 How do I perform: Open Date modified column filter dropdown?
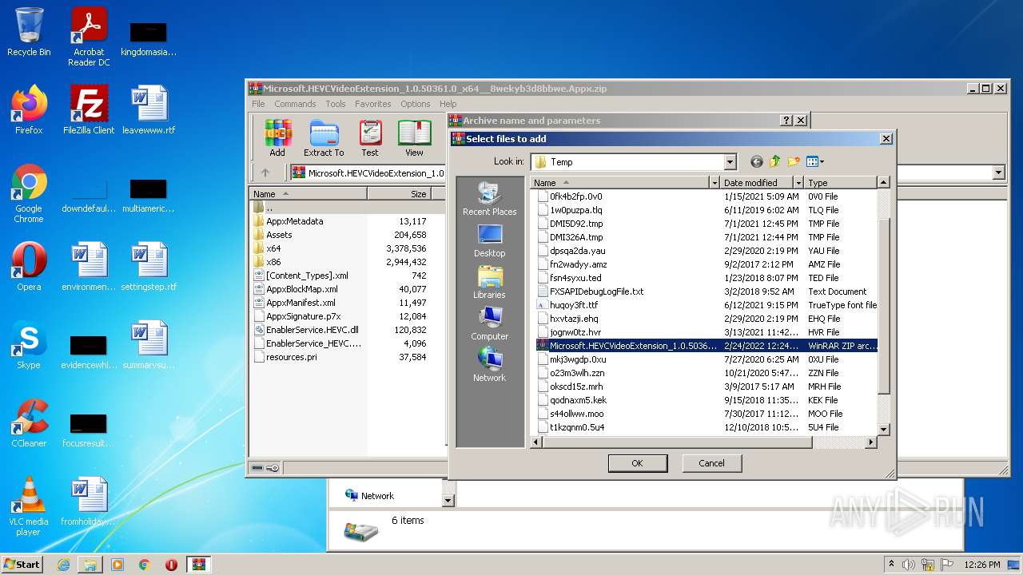pos(798,183)
